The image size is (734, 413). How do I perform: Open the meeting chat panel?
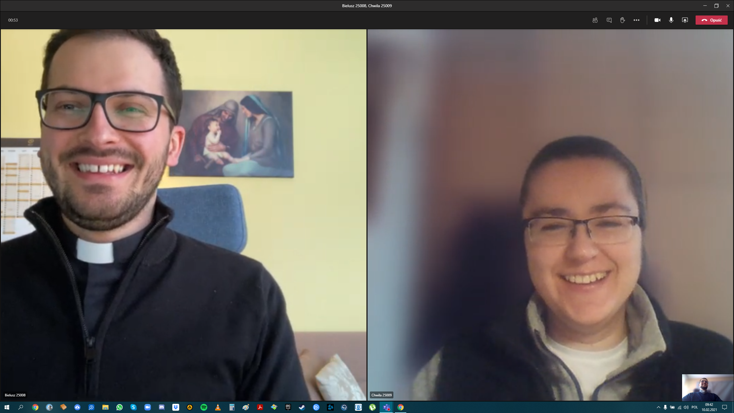(x=609, y=20)
